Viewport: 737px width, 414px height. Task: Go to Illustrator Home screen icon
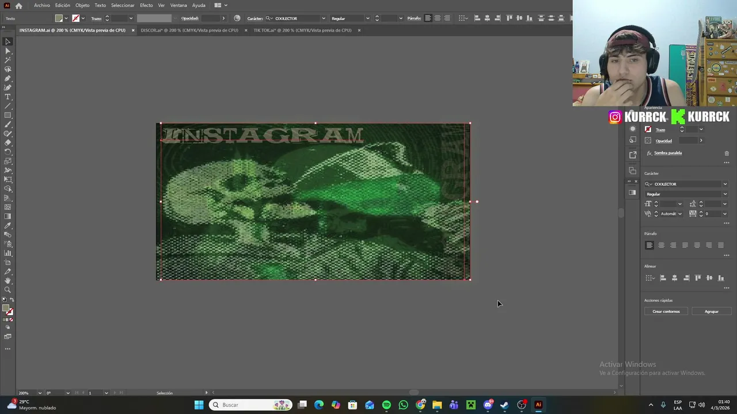point(18,5)
